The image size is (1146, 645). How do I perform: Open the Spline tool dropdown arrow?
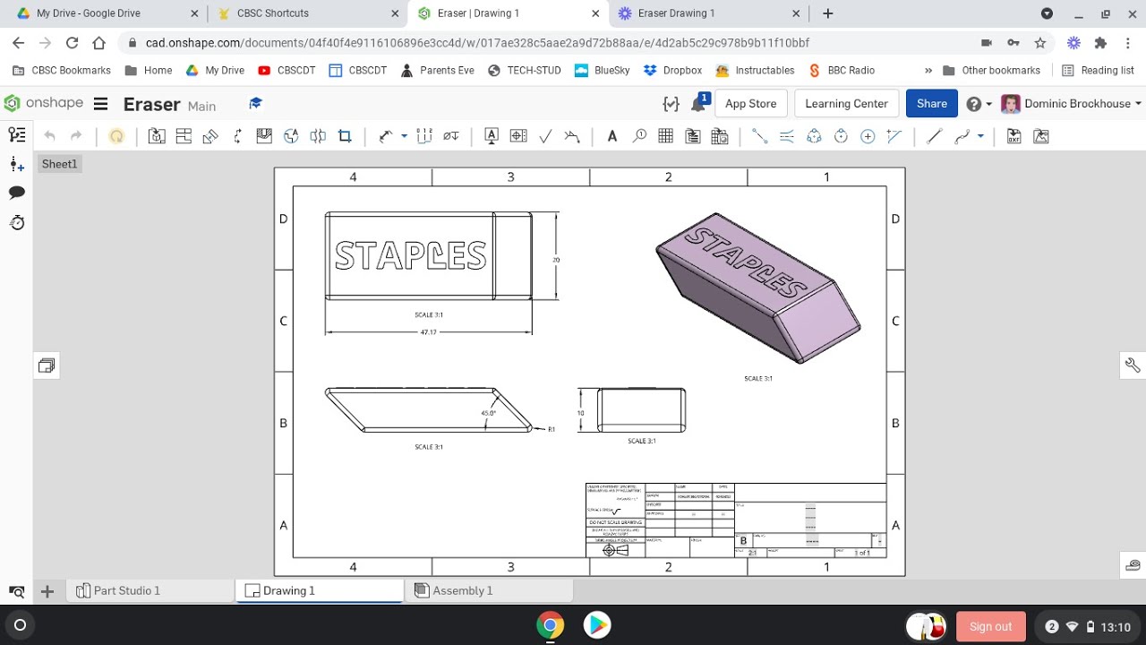click(980, 136)
